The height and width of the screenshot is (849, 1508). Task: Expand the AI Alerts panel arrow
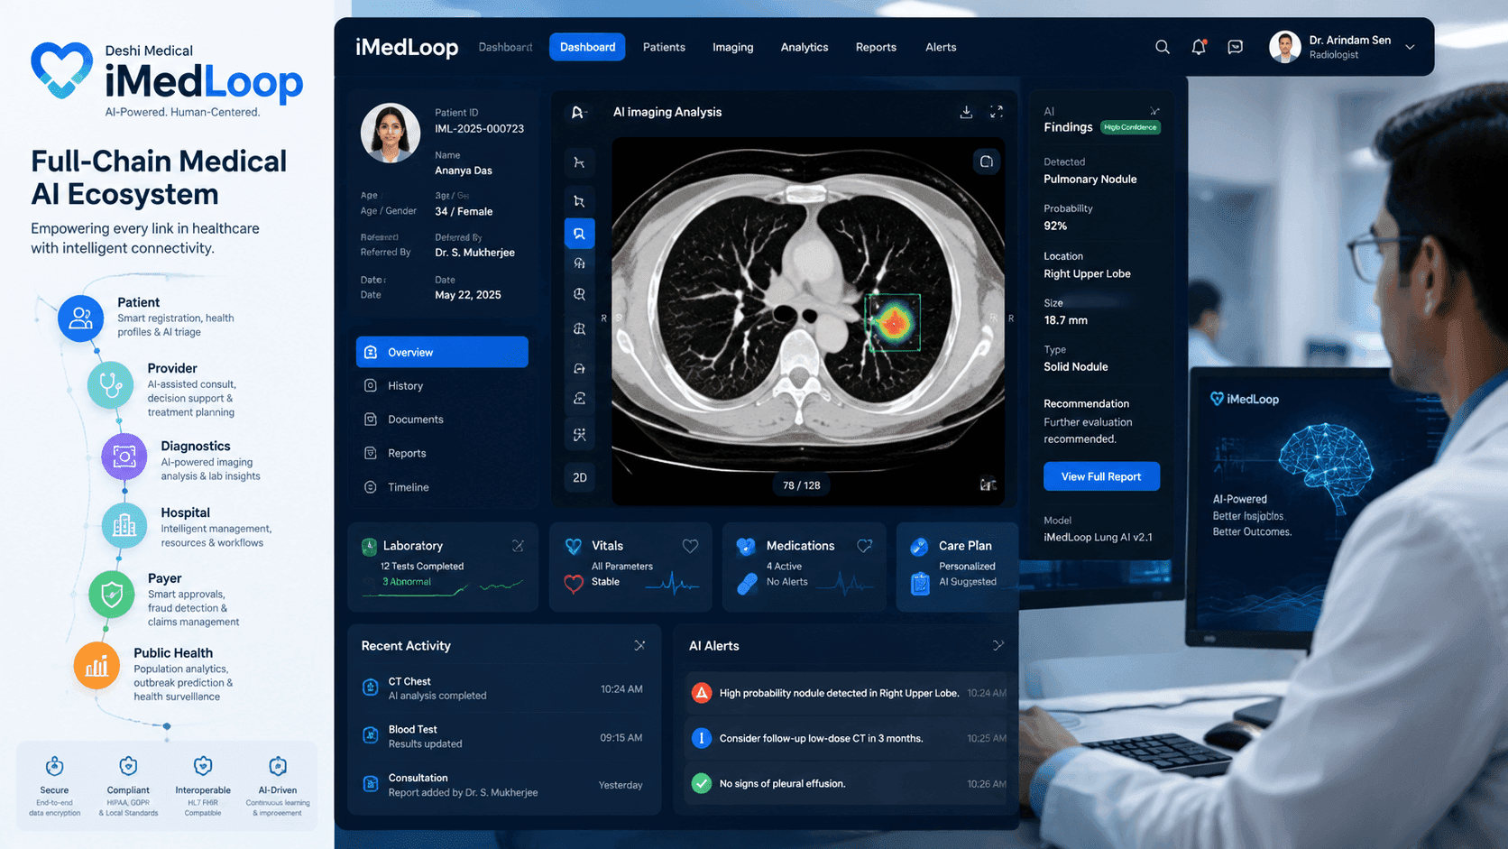[x=998, y=645]
